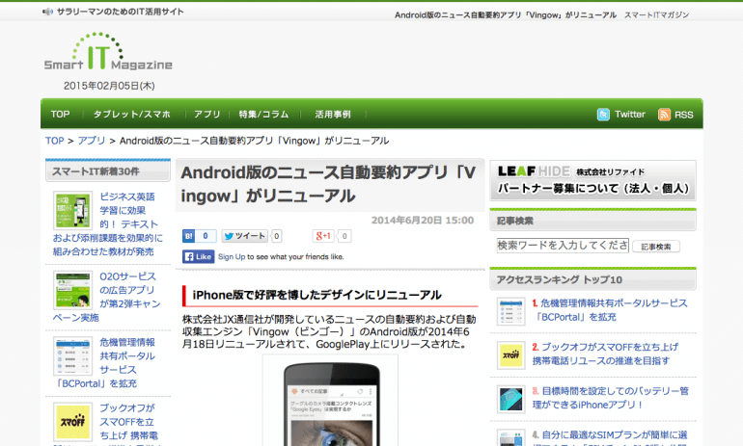Click the Smart IT Magazine logo

point(108,52)
